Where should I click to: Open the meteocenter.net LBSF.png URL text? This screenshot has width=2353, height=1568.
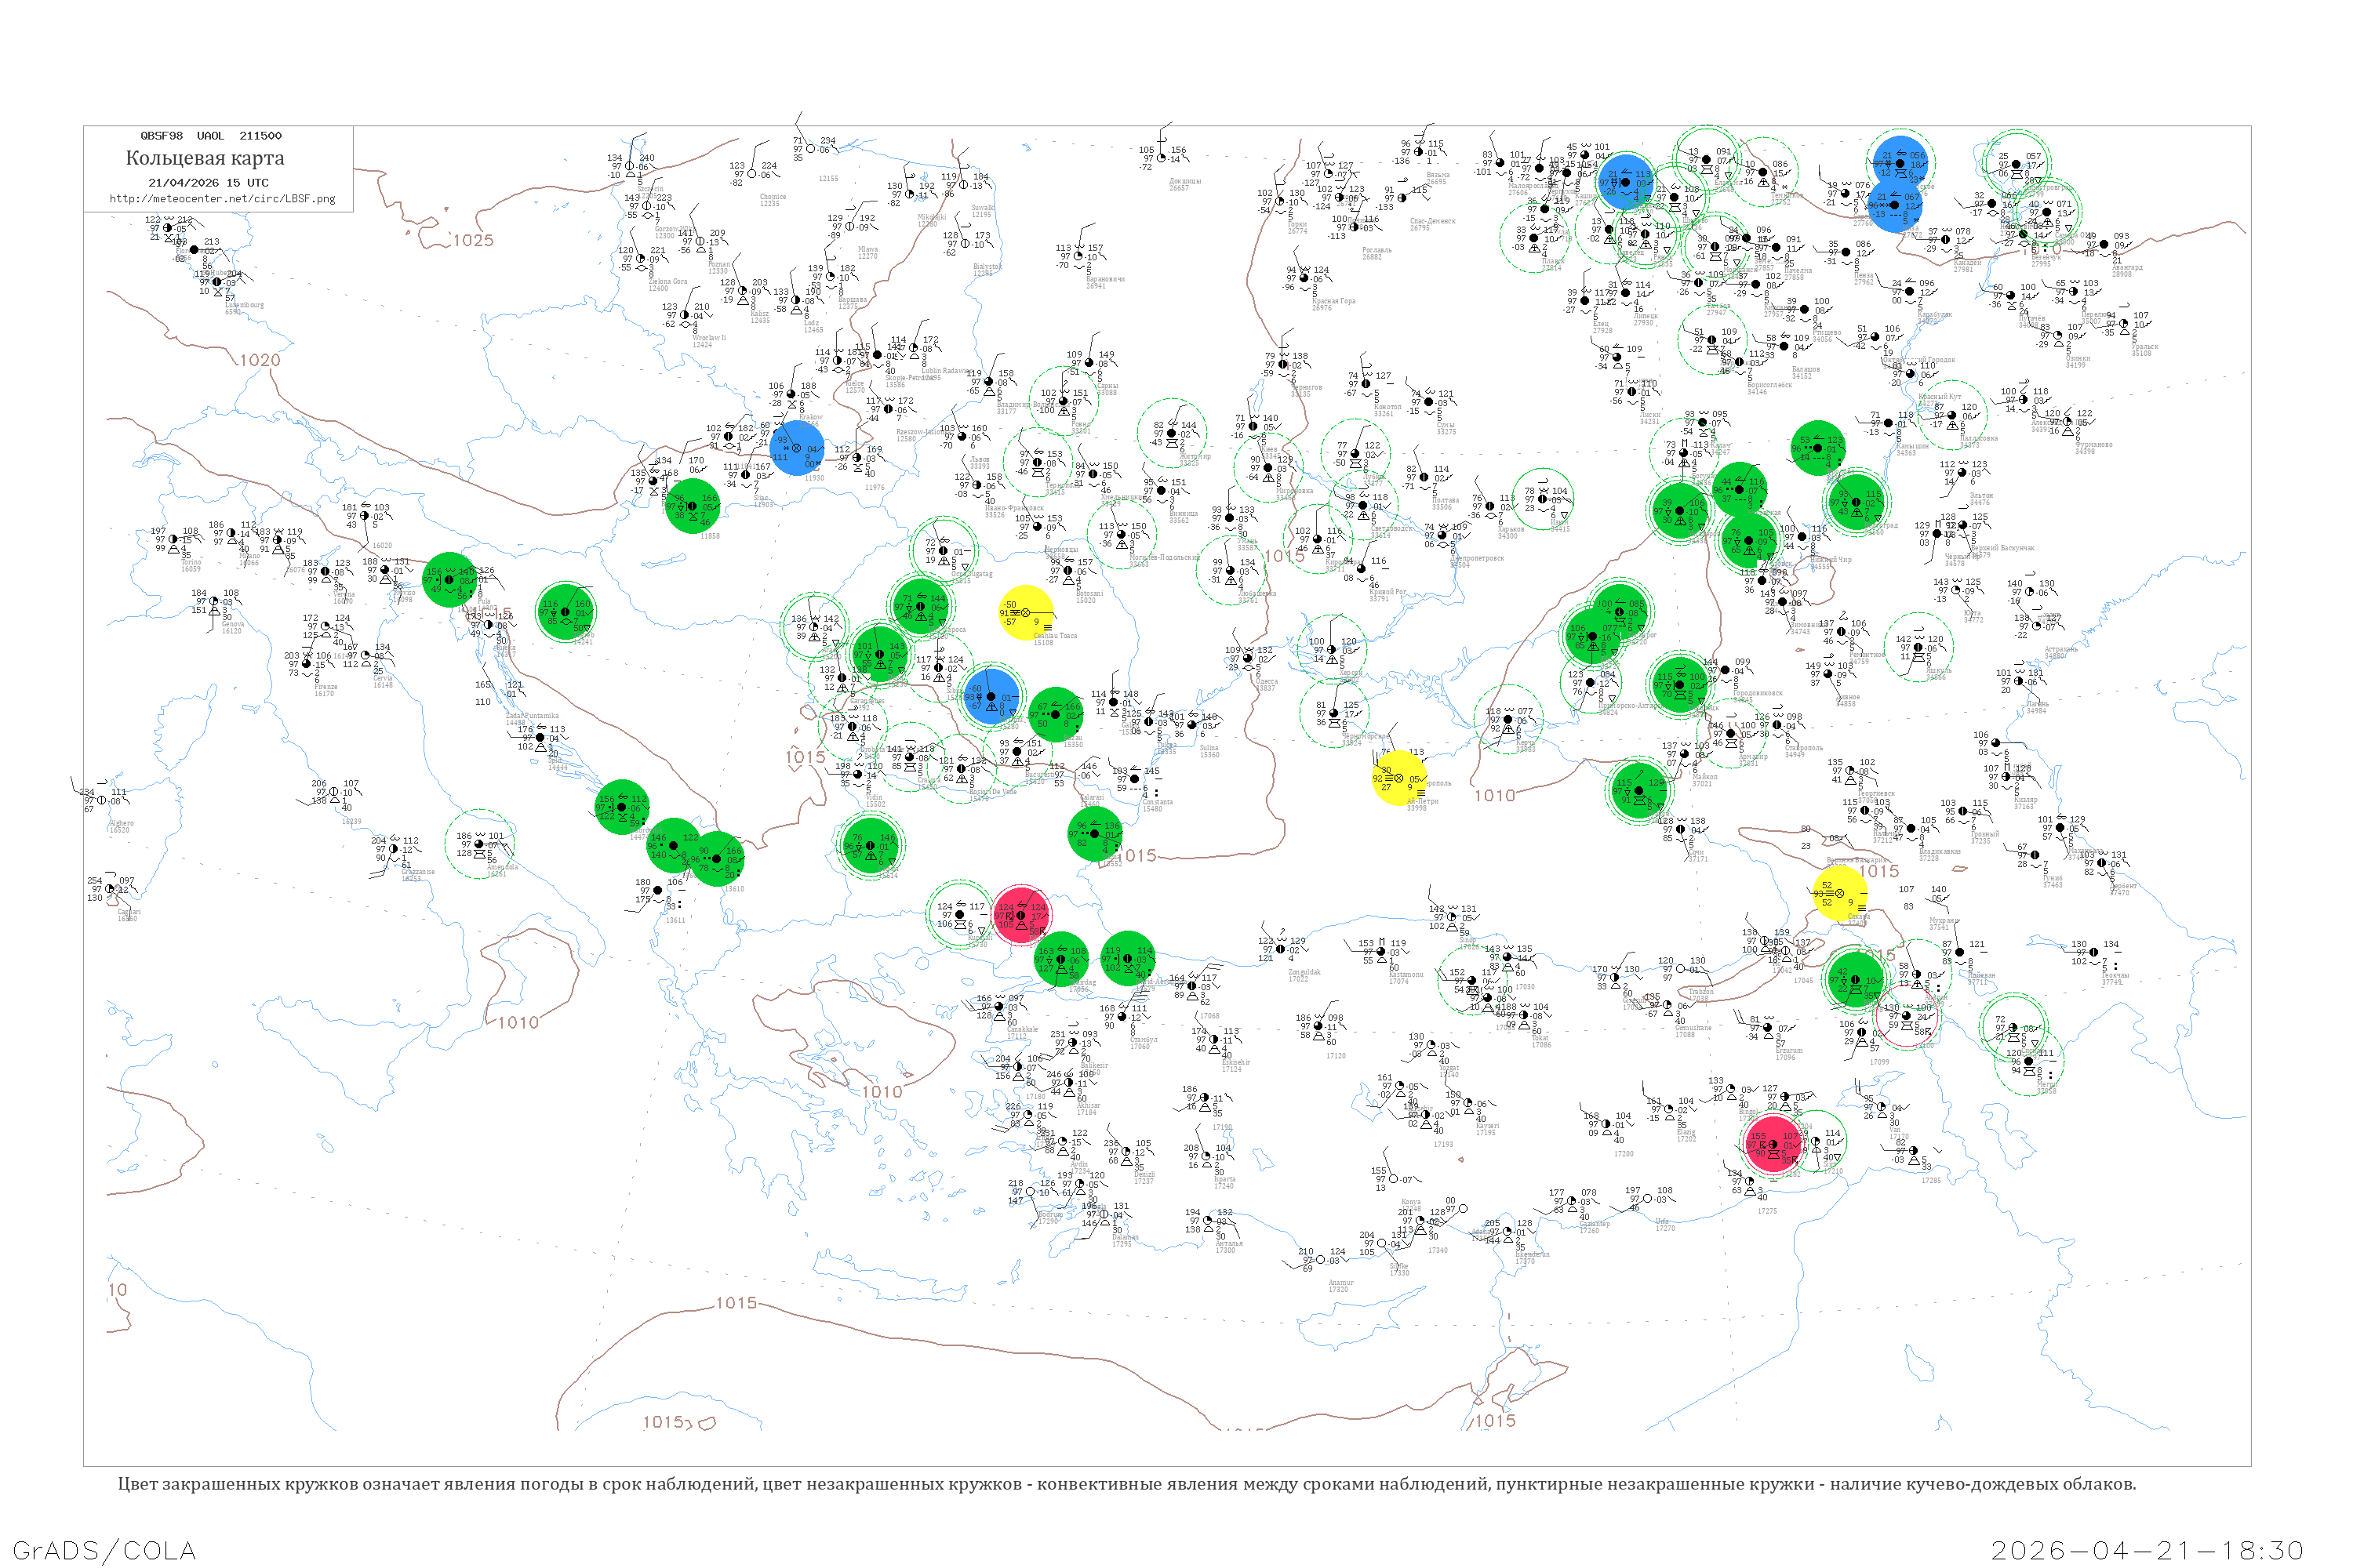click(x=222, y=198)
